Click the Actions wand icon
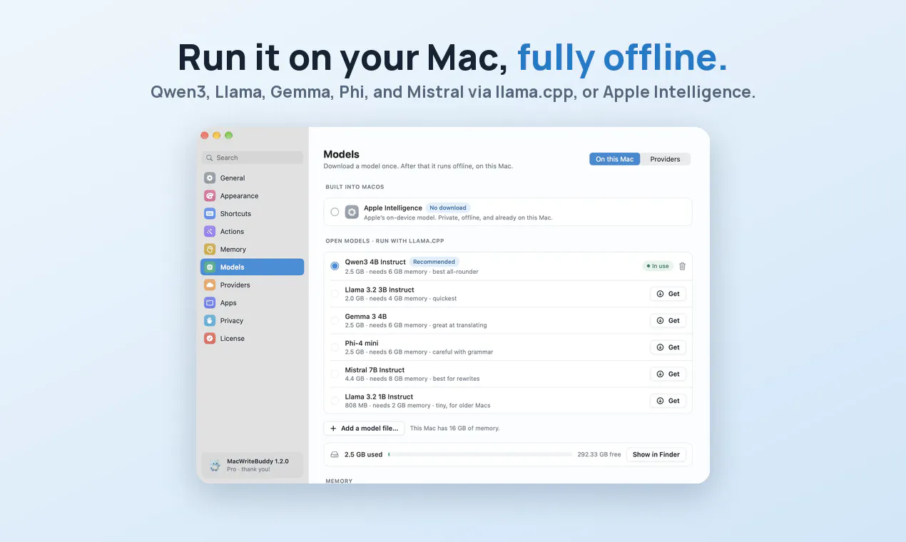Viewport: 906px width, 542px height. tap(210, 232)
